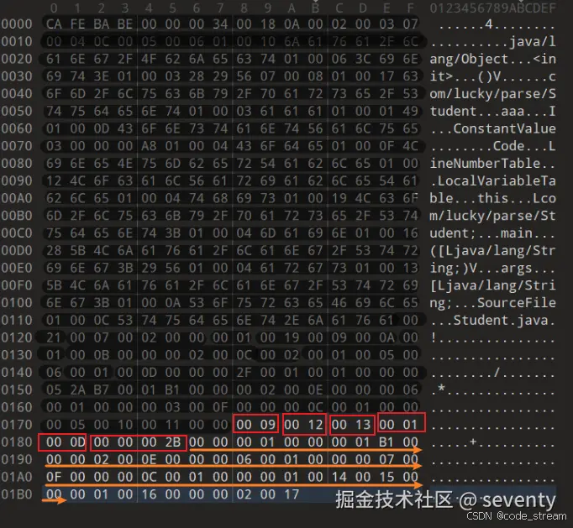Click ASCII text 'ing;)V...args...'

click(492, 268)
